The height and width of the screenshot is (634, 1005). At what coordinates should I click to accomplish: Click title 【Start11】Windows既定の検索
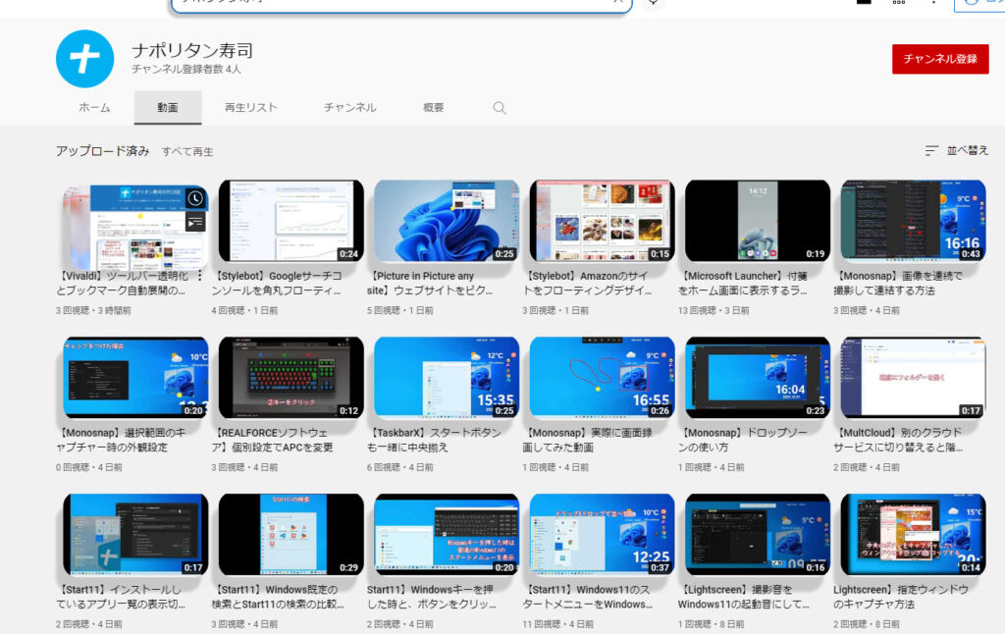(x=278, y=597)
